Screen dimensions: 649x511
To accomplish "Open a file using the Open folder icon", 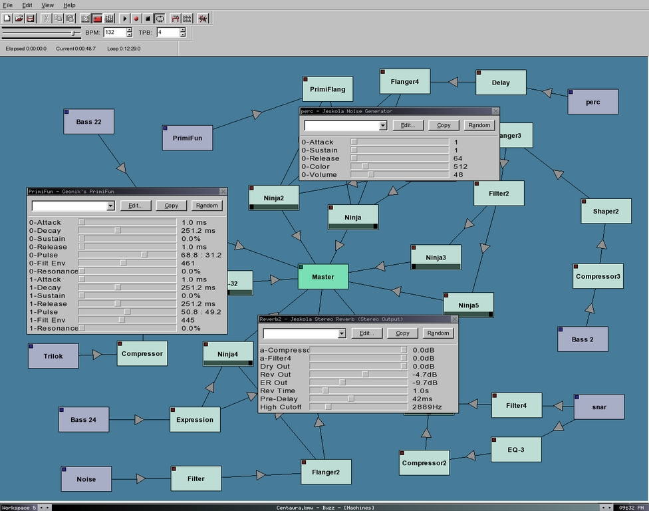I will click(19, 18).
